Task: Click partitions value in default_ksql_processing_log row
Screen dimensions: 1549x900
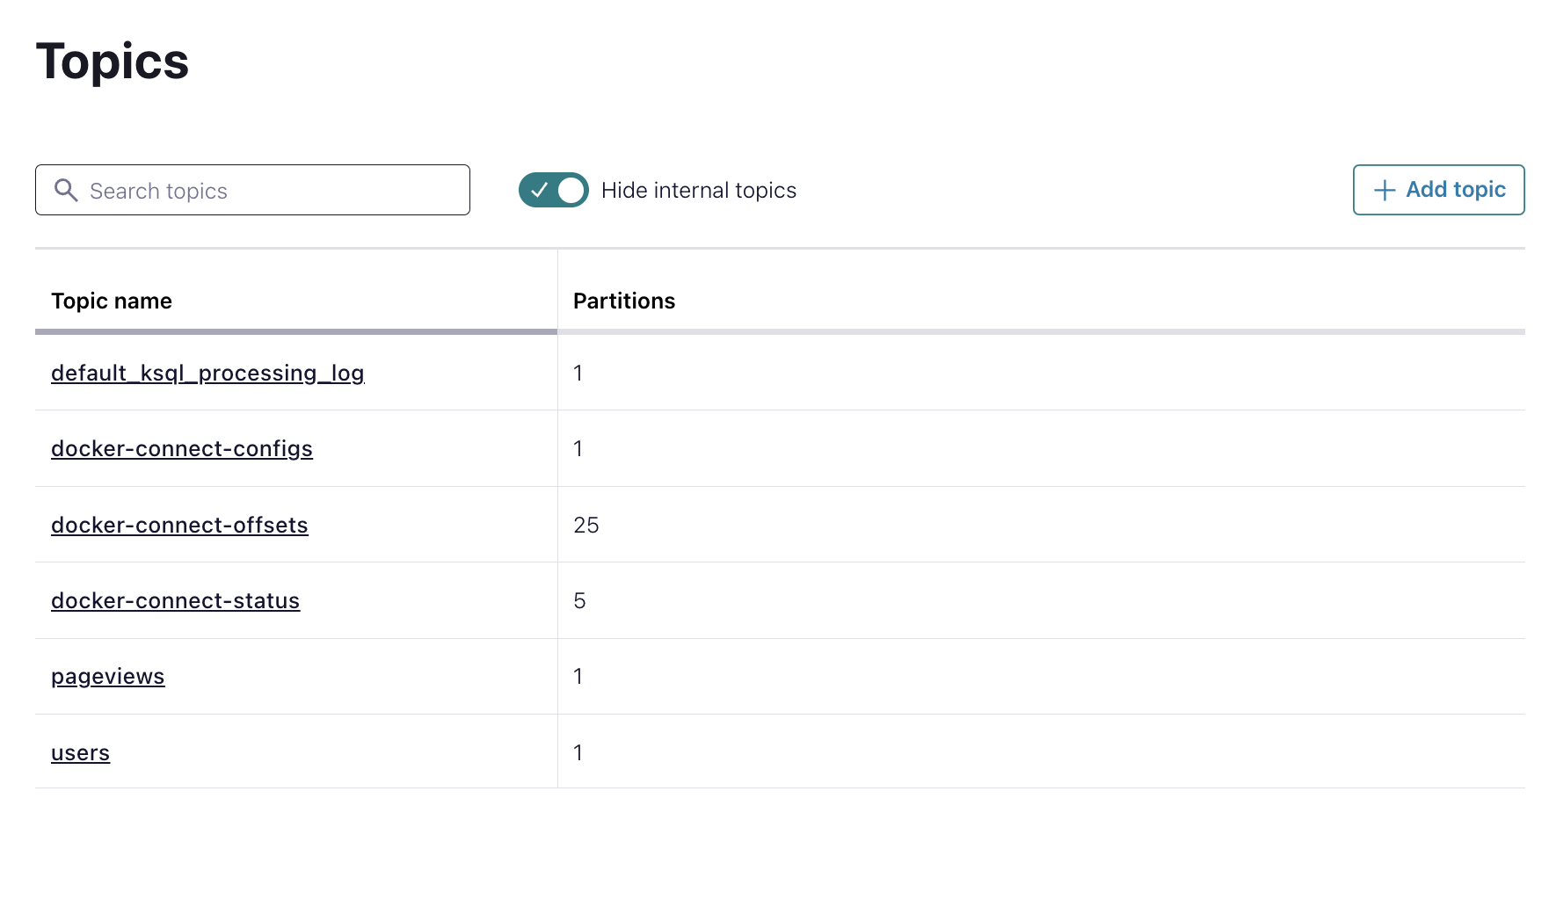Action: (x=578, y=373)
